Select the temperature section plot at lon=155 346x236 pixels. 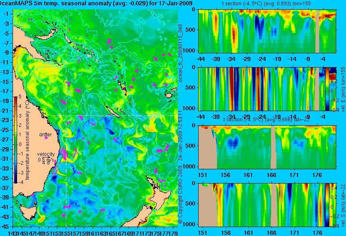pyautogui.click(x=267, y=31)
